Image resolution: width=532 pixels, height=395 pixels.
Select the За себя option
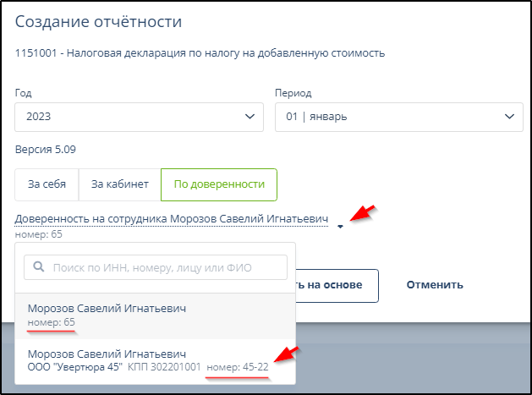click(x=47, y=184)
